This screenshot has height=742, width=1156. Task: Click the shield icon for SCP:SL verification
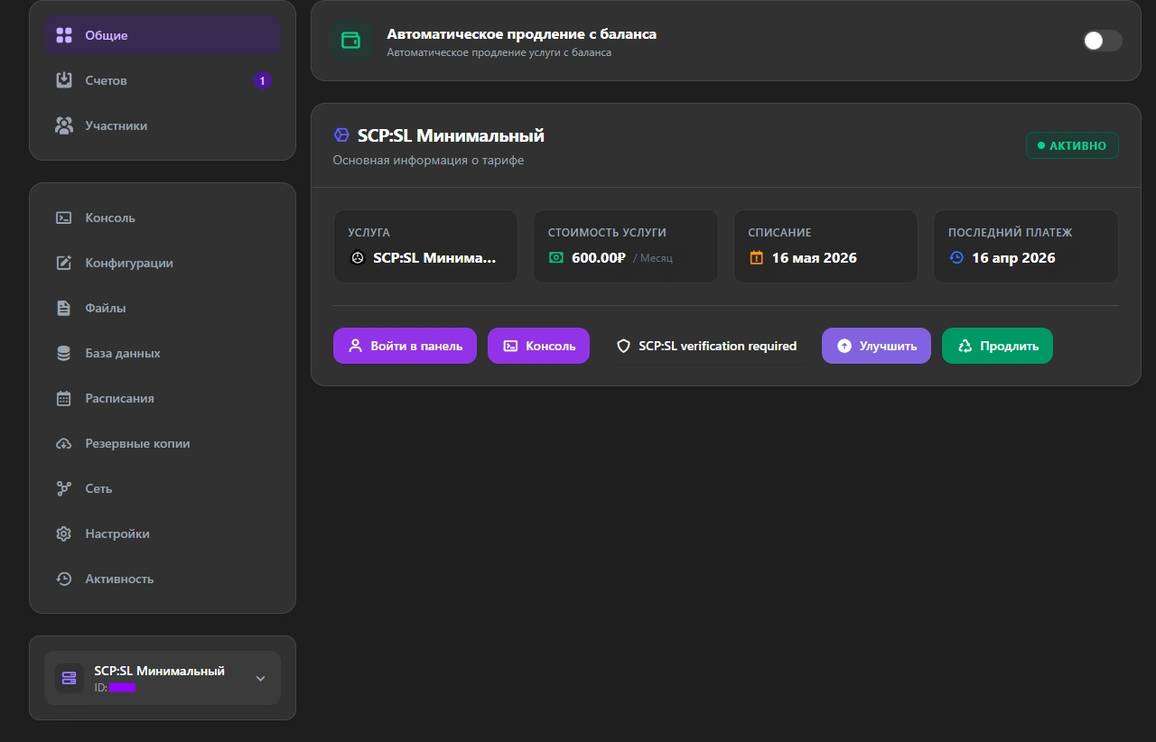point(623,346)
